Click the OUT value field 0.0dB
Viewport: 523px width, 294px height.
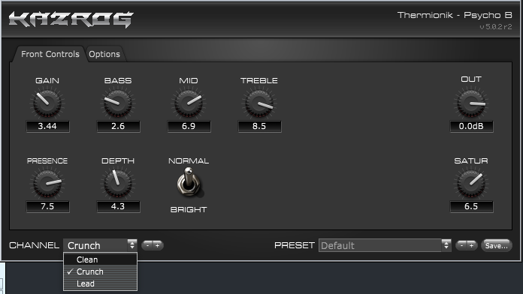(x=471, y=126)
